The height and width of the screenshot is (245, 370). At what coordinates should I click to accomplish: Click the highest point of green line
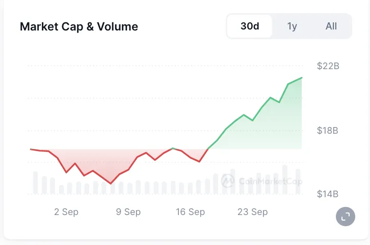[302, 78]
